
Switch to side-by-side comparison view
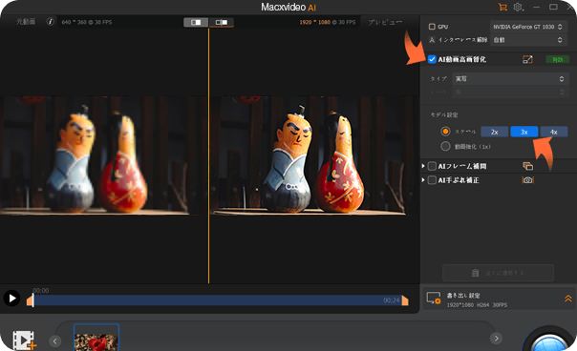pyautogui.click(x=222, y=23)
